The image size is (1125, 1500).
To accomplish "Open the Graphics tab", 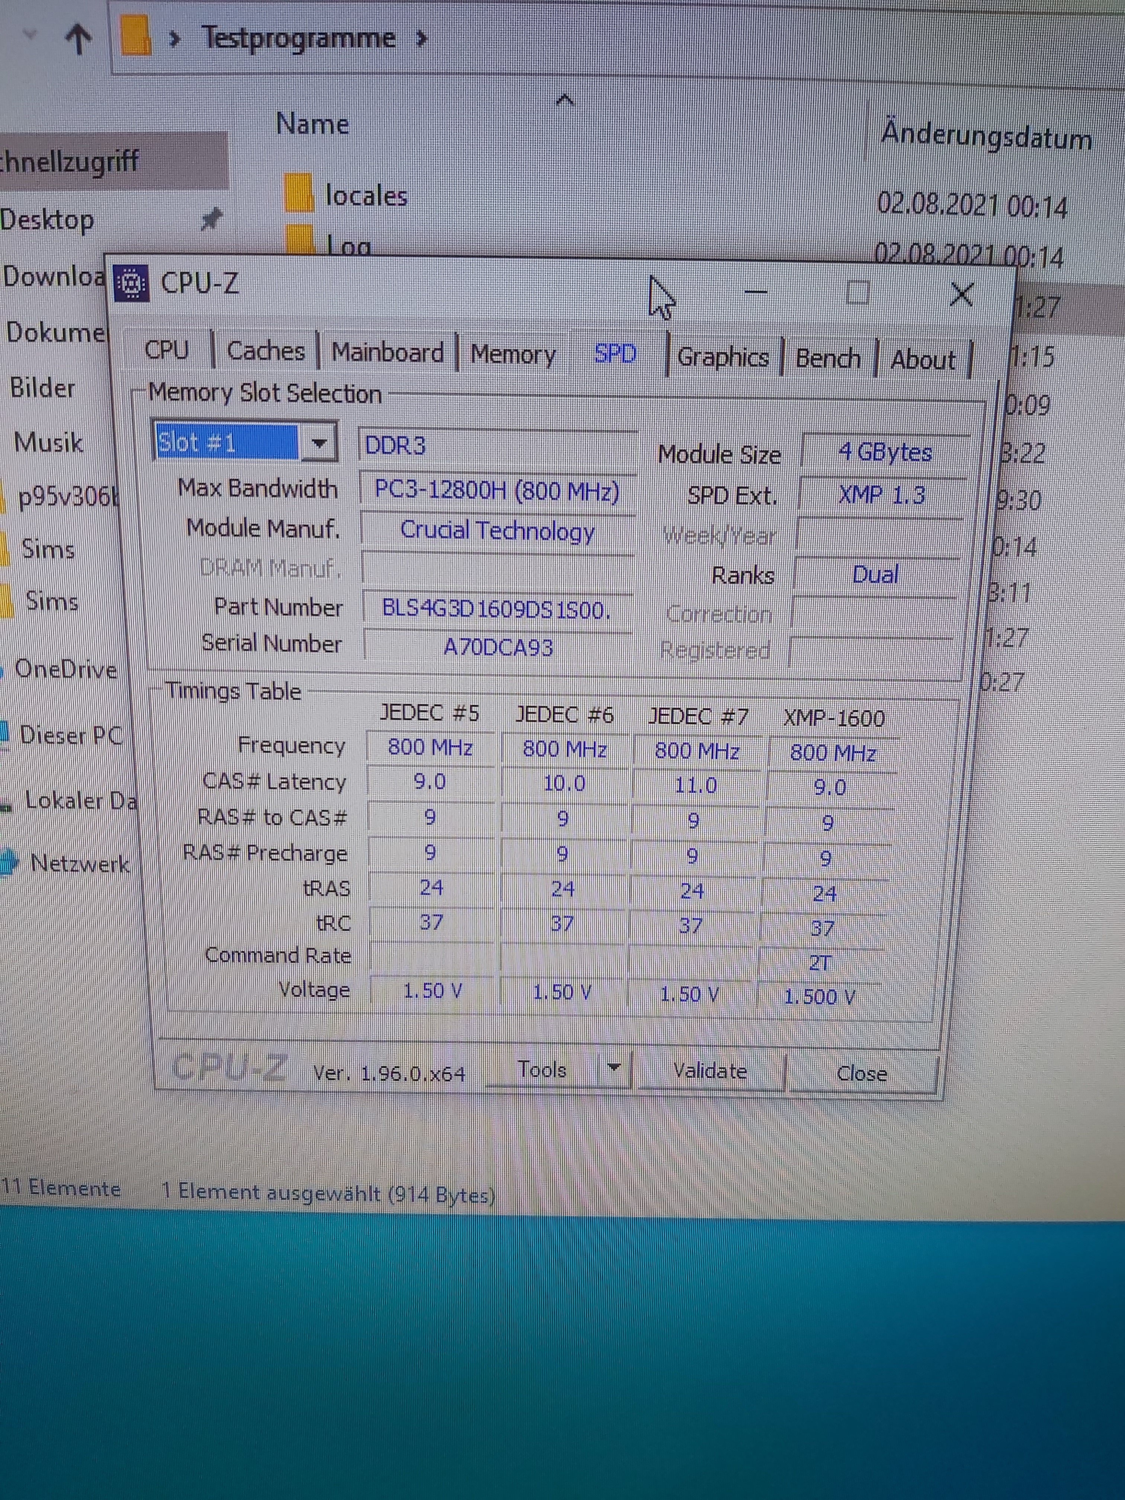I will tap(723, 358).
